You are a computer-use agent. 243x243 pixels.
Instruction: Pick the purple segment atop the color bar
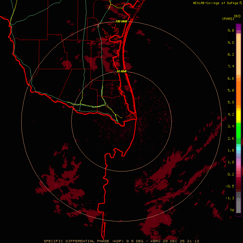coord(238,27)
